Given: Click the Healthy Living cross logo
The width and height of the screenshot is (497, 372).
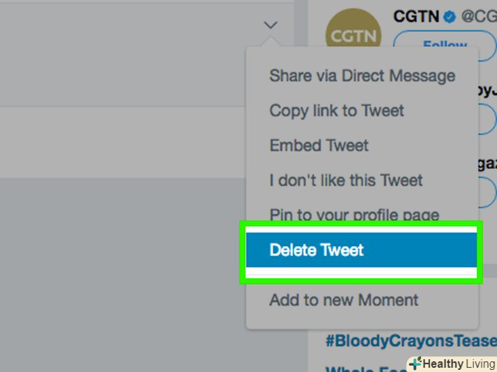Looking at the screenshot, I should click(x=415, y=364).
